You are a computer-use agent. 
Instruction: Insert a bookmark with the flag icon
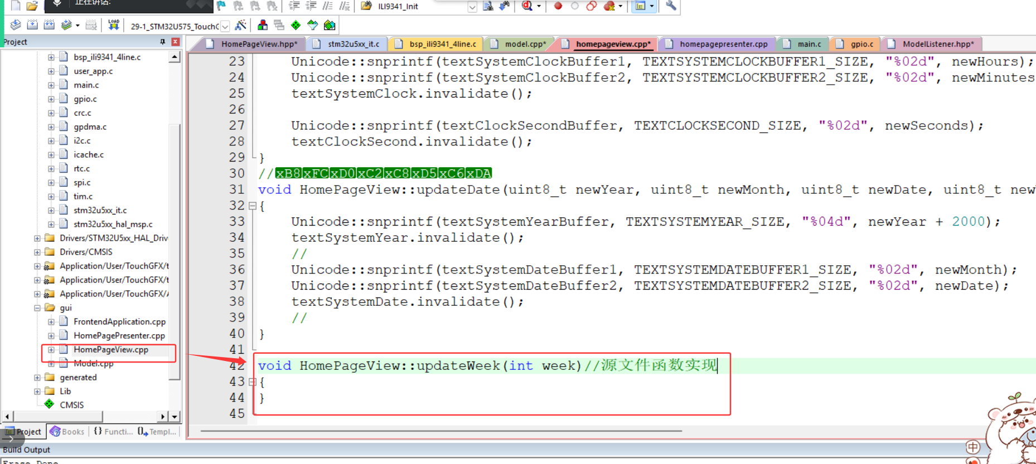click(x=221, y=6)
